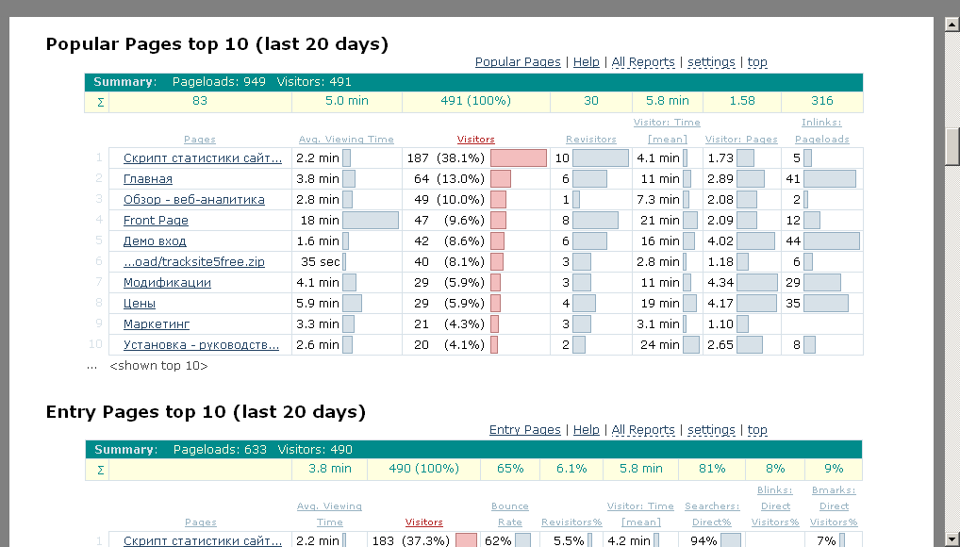Open the Popular Pages report link
The height and width of the screenshot is (547, 960).
point(518,62)
